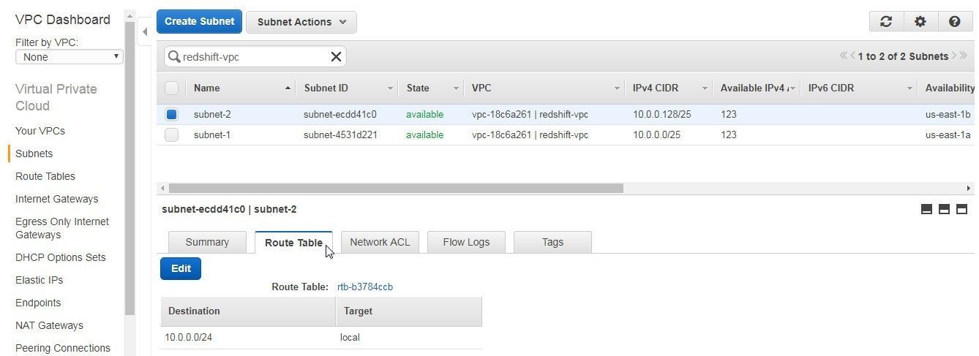Click the Create Subnet button

point(199,21)
